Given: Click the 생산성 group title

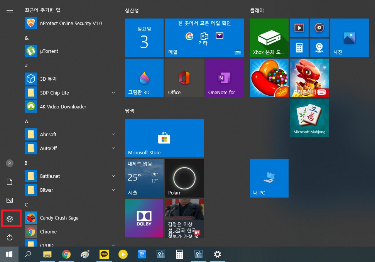Looking at the screenshot, I should point(132,10).
